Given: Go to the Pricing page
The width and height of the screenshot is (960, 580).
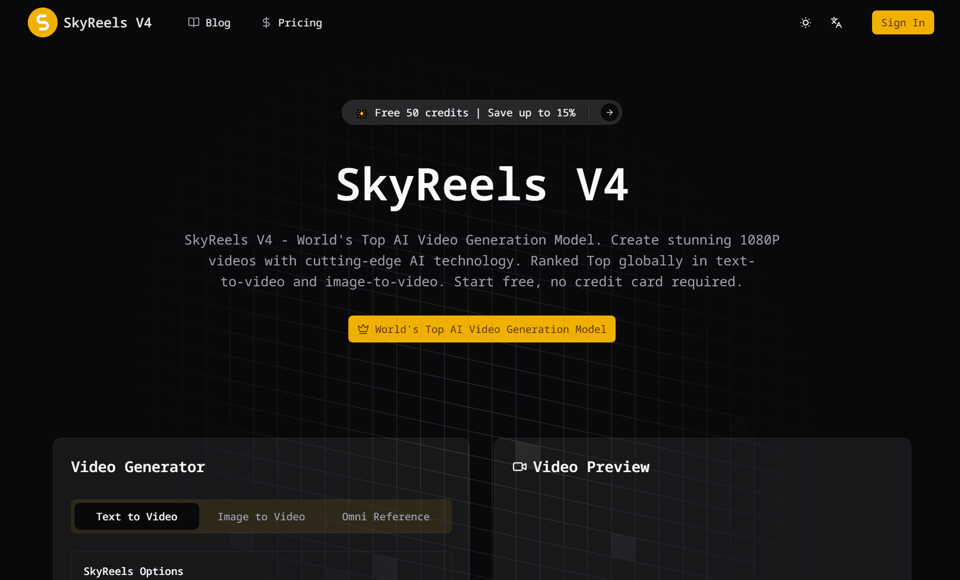Looking at the screenshot, I should tap(300, 22).
